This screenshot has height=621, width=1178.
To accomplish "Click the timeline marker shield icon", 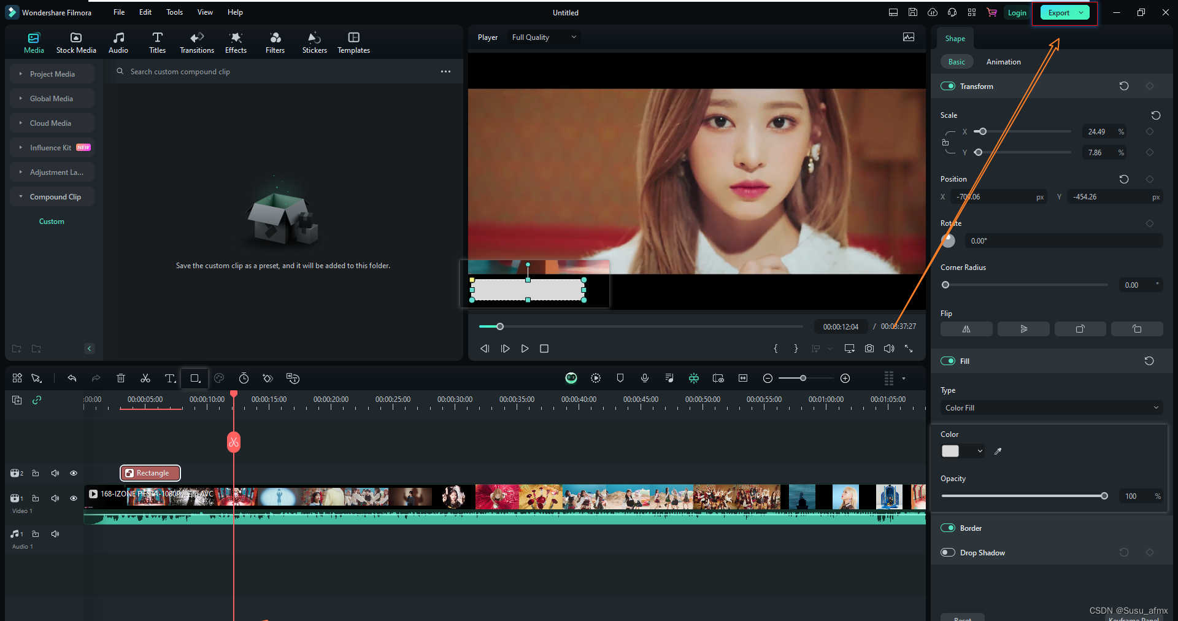I will [x=620, y=379].
